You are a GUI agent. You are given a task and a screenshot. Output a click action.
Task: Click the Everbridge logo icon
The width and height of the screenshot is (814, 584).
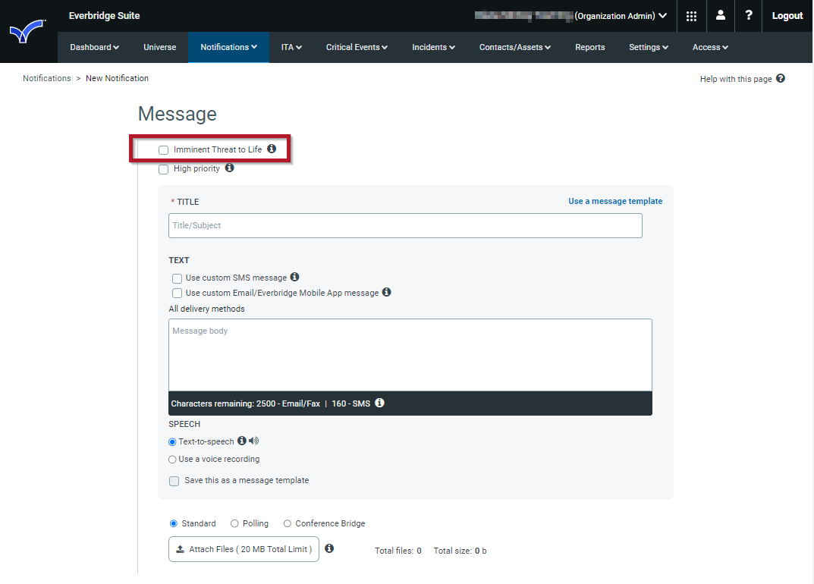click(27, 31)
